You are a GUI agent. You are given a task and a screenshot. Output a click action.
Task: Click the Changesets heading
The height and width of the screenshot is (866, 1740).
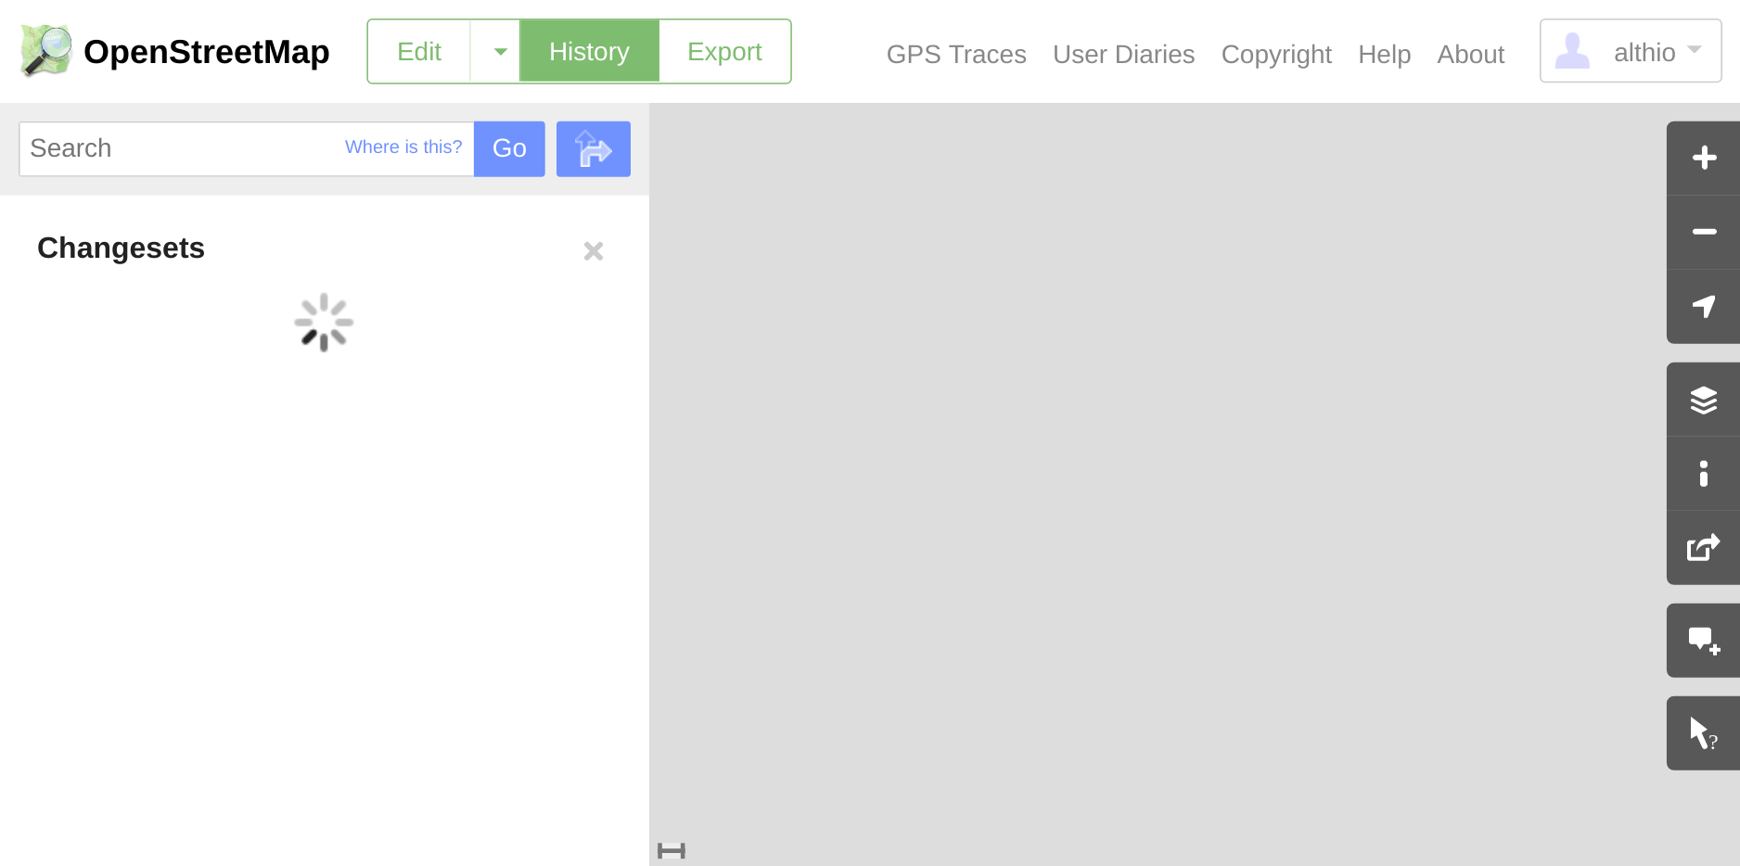[x=121, y=248]
